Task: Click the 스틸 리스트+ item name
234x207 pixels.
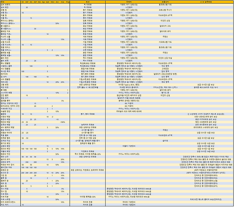Action: tap(6, 45)
